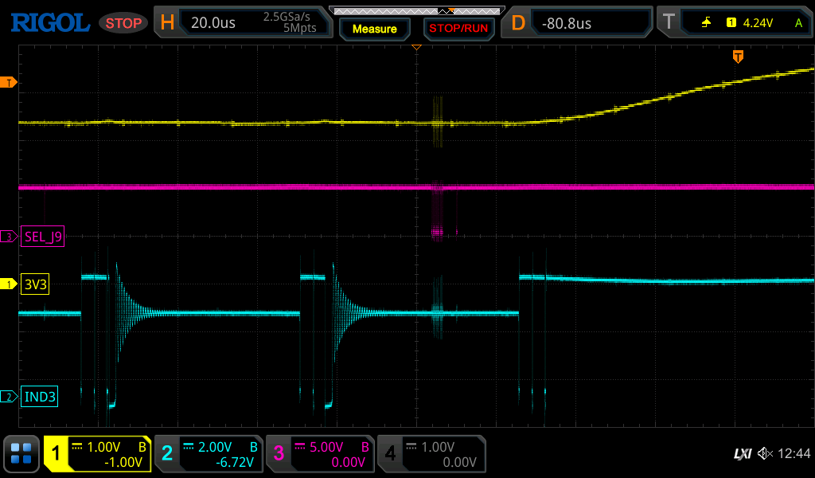The width and height of the screenshot is (815, 478).
Task: Click the channel 3 ground offset marker
Action: tap(9, 237)
